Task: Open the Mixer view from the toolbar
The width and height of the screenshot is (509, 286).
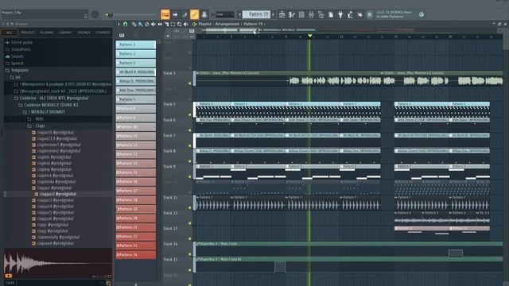Action: click(311, 14)
